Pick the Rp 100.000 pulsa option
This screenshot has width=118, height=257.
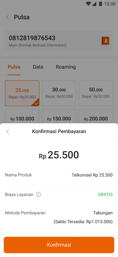pyautogui.click(x=22, y=116)
